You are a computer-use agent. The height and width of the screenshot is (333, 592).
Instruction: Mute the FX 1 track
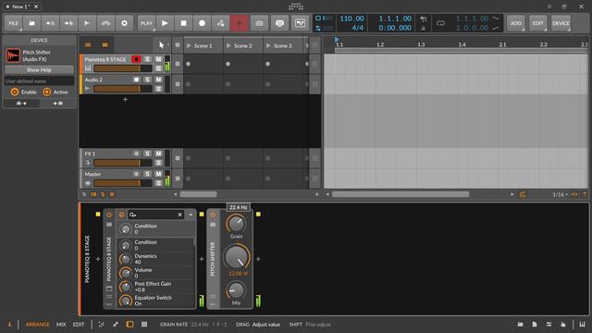click(158, 154)
